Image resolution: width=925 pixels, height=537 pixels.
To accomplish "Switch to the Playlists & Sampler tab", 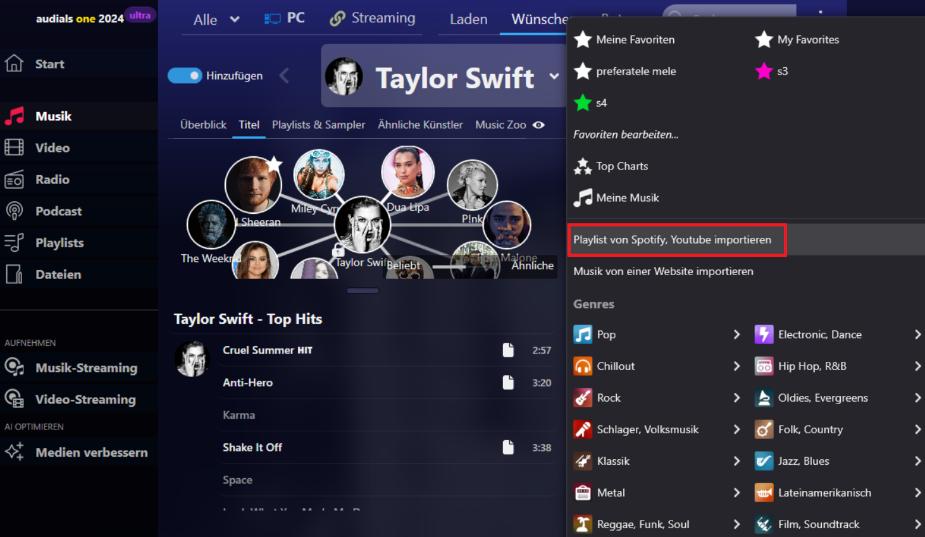I will [318, 125].
